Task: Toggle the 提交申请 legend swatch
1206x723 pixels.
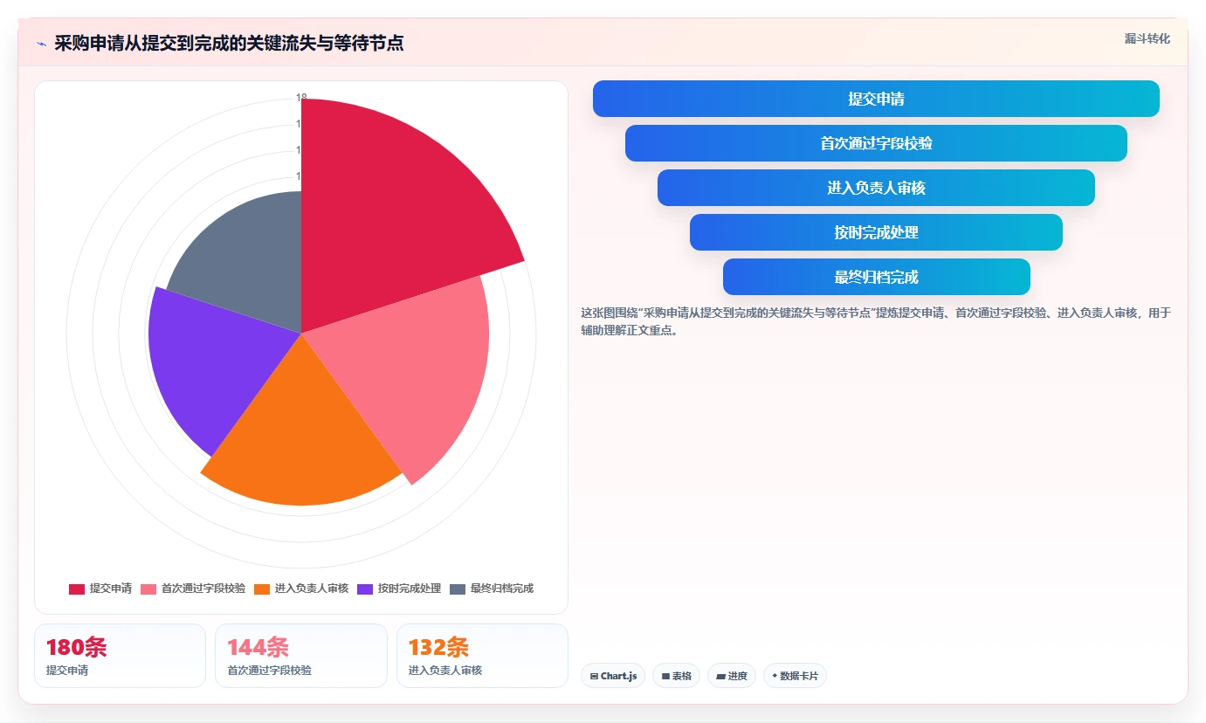Action: point(77,589)
